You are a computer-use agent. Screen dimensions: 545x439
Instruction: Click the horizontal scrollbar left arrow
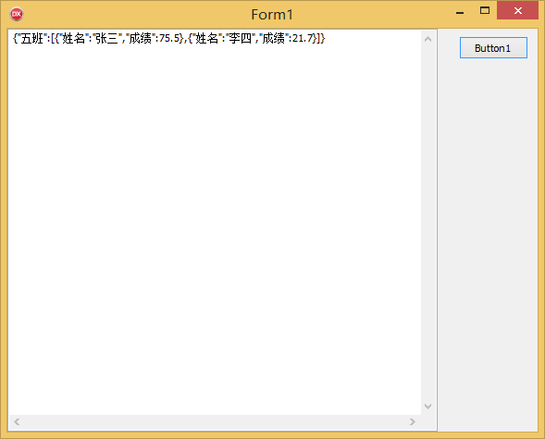click(x=17, y=422)
